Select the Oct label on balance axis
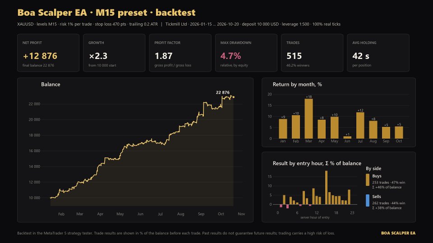 point(221,214)
